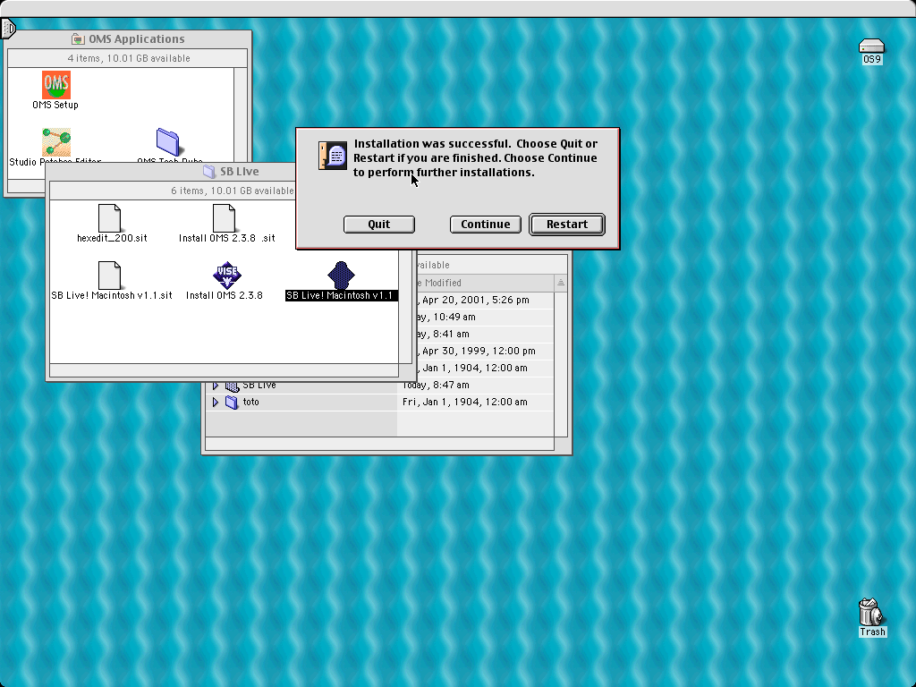Open the OMS Tech Pubs folder icon
The height and width of the screenshot is (687, 916).
[168, 142]
